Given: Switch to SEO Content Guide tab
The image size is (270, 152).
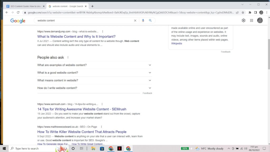Looking at the screenshot, I should pos(26,6).
